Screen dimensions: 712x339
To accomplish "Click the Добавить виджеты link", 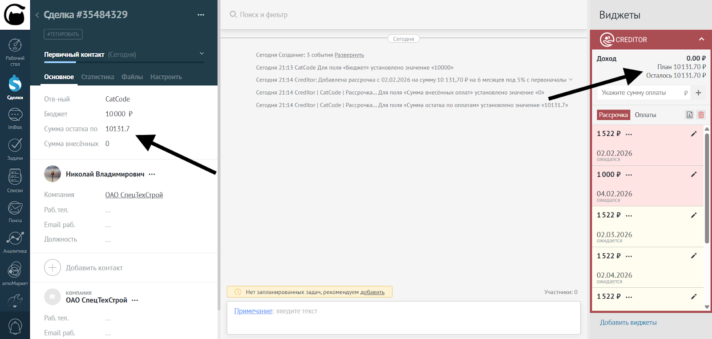I will pos(628,323).
